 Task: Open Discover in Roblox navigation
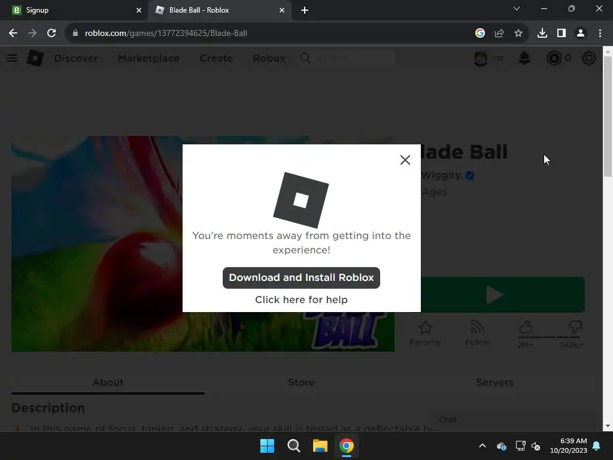(76, 58)
